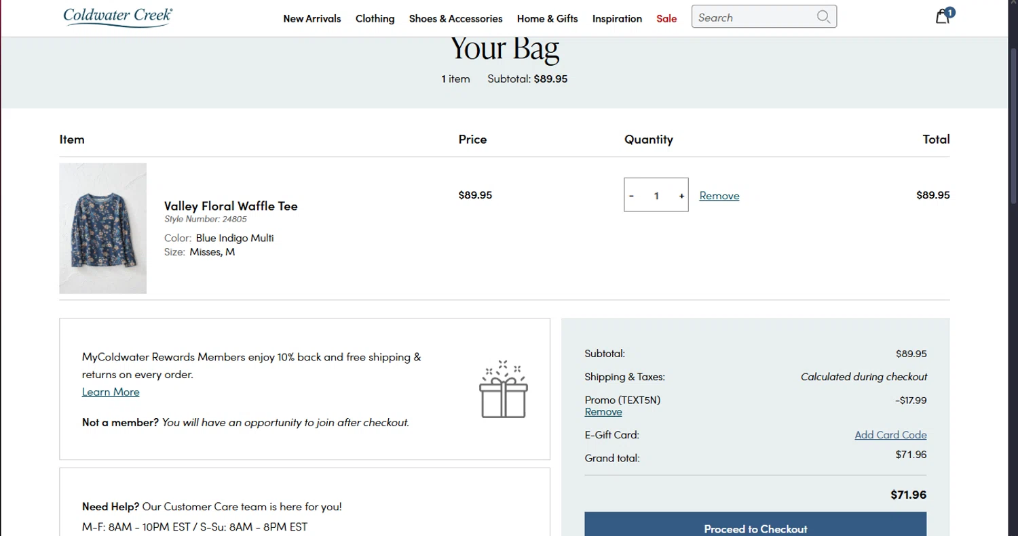Image resolution: width=1018 pixels, height=536 pixels.
Task: Open Inspiration menu
Action: click(617, 18)
